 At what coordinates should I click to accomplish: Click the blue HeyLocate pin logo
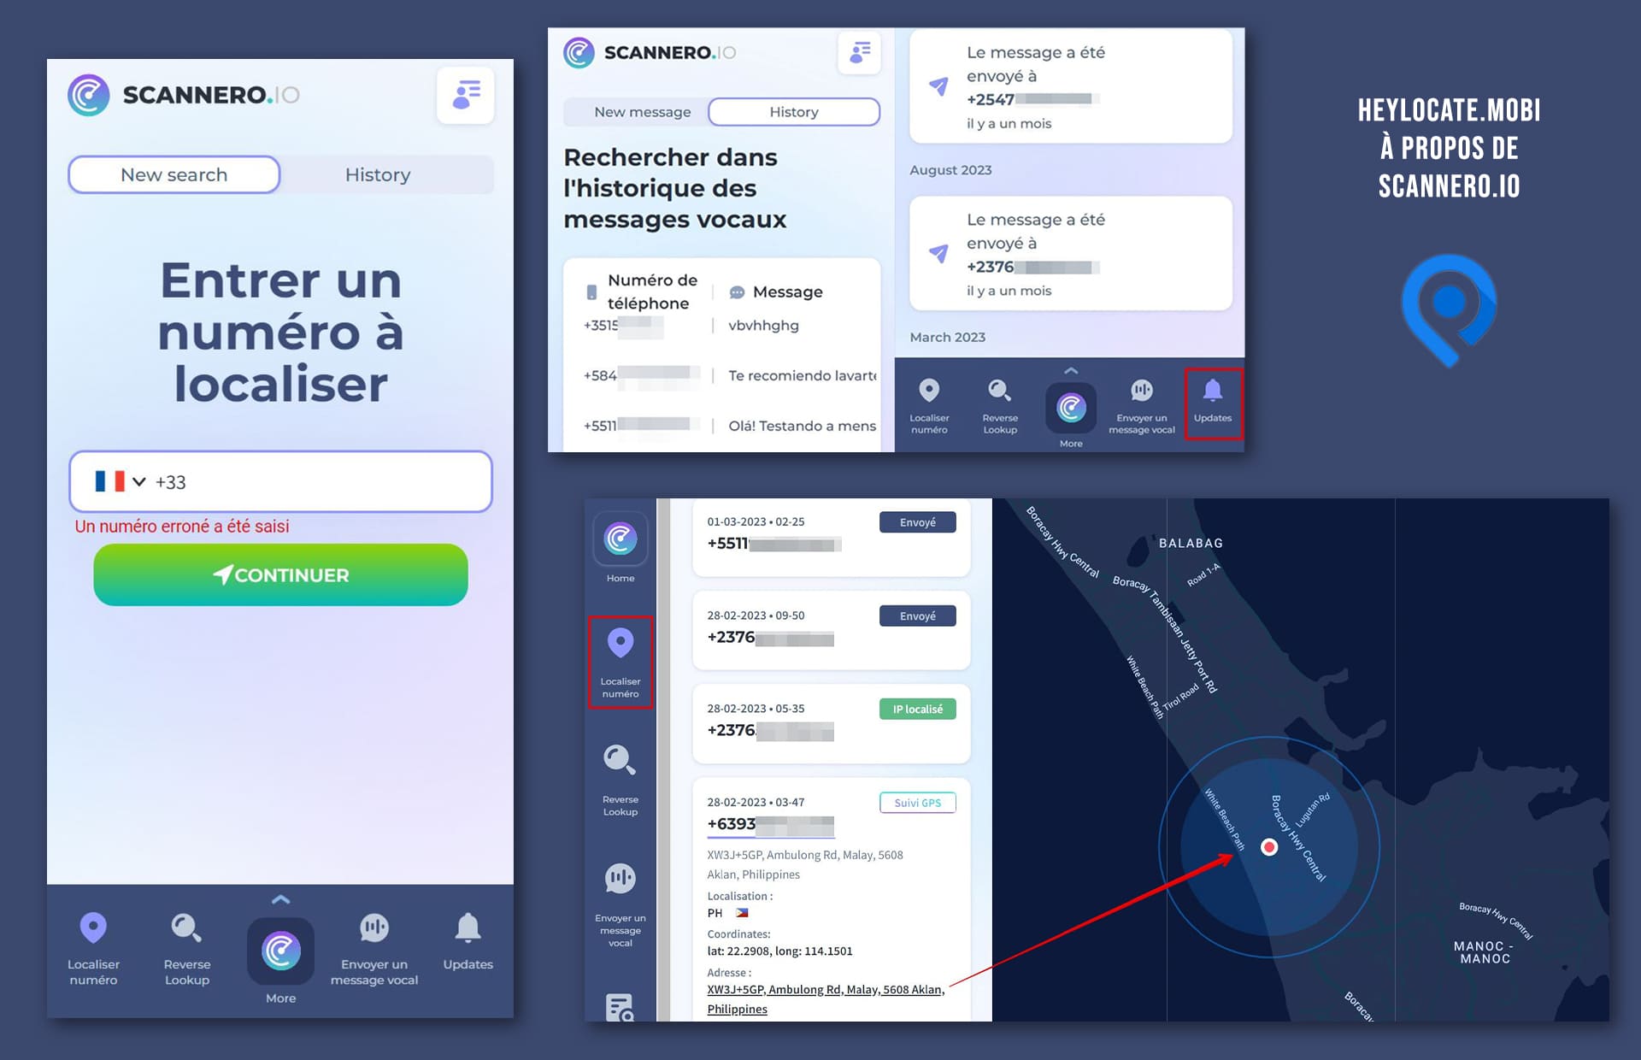[x=1449, y=310]
